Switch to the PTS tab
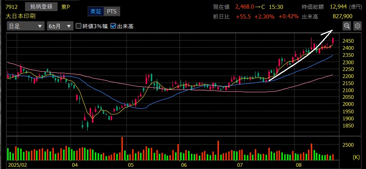Viewport: 366px width, 169px height. (111, 12)
